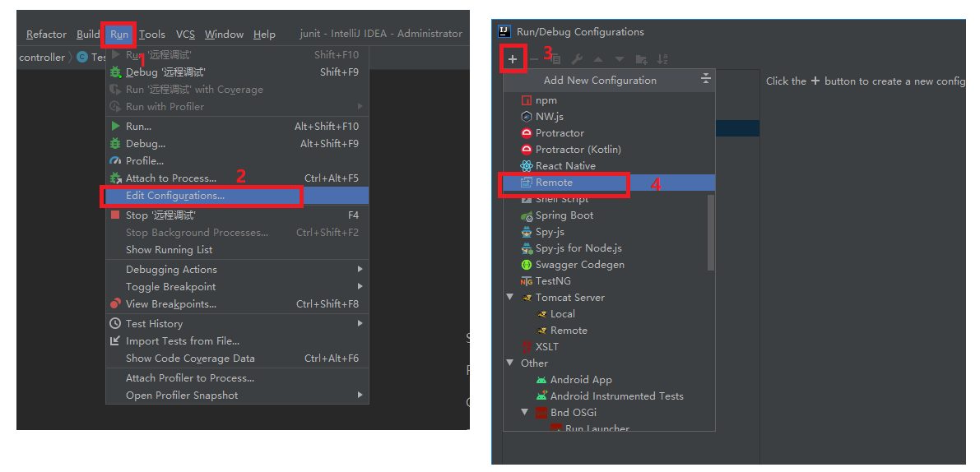Click bug icon beside Attach to Process

115,178
